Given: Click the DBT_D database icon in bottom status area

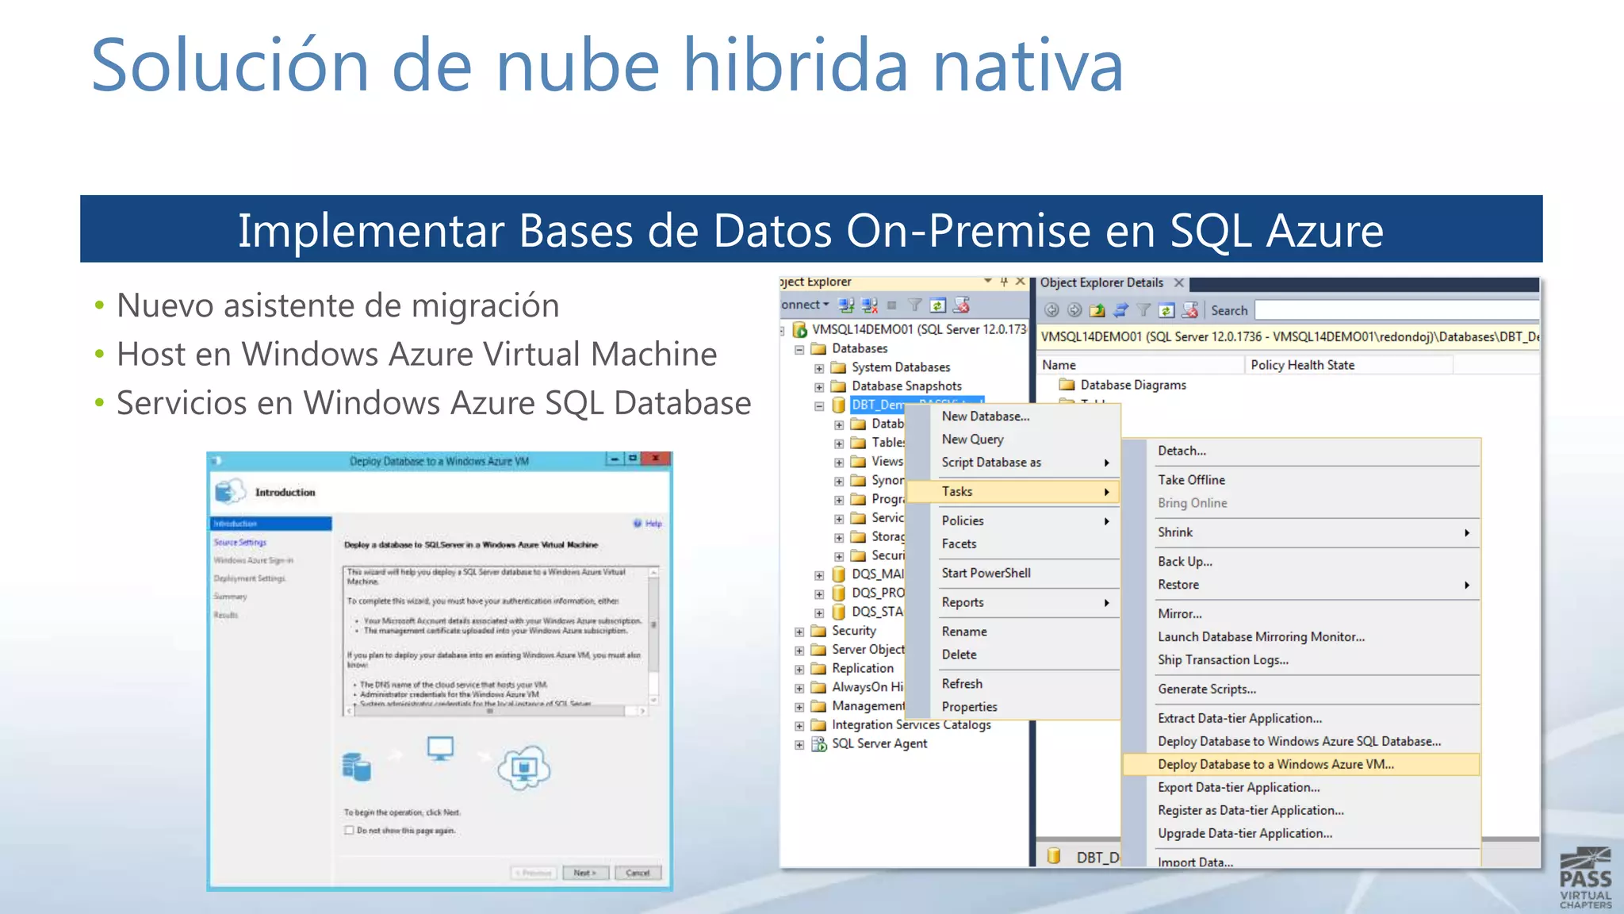Looking at the screenshot, I should (1054, 855).
